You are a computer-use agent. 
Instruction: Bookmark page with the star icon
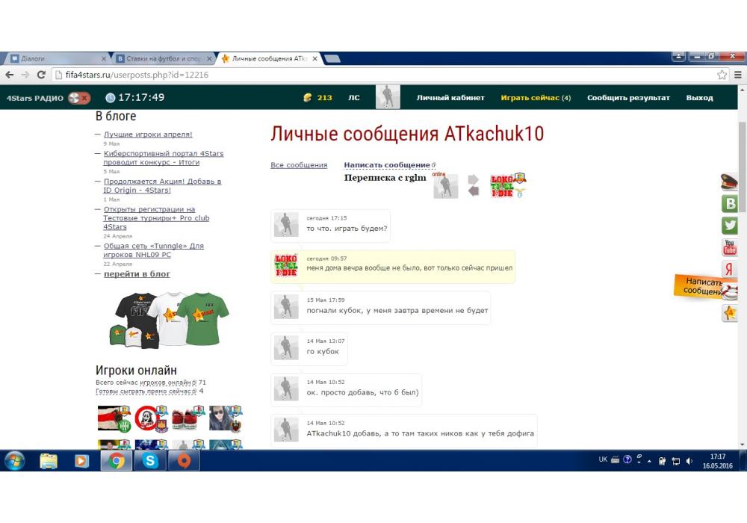click(x=722, y=75)
